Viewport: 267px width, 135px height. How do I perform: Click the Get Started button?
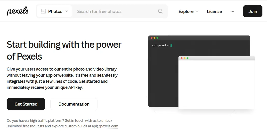click(26, 104)
